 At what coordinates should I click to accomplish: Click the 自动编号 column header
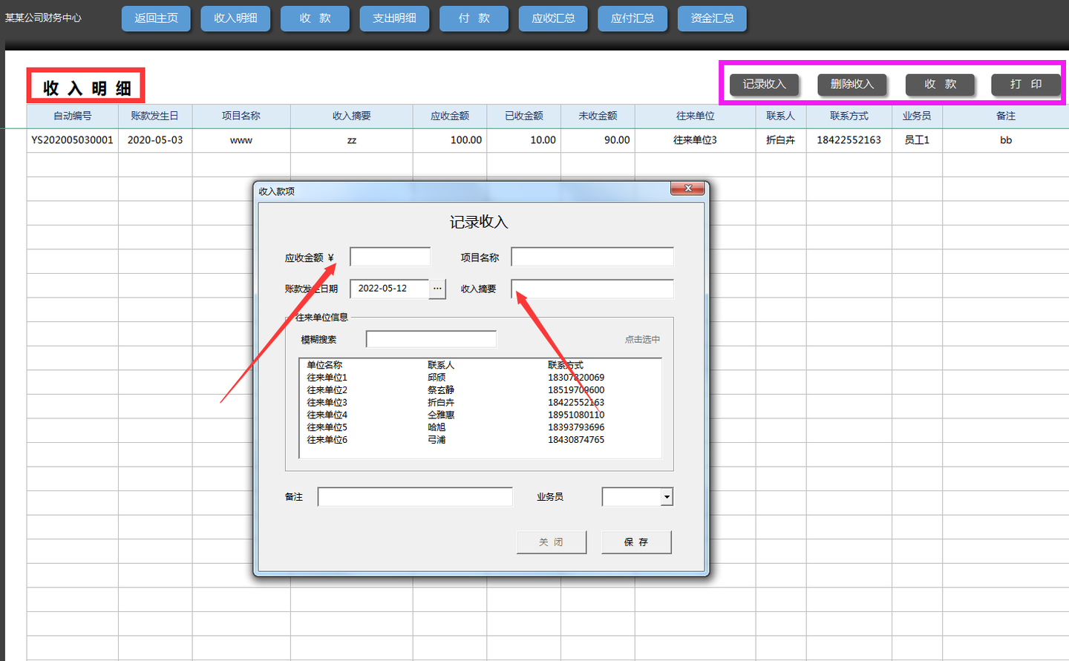pyautogui.click(x=73, y=116)
